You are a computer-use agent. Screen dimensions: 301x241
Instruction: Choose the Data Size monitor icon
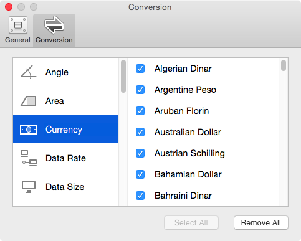[x=29, y=187]
